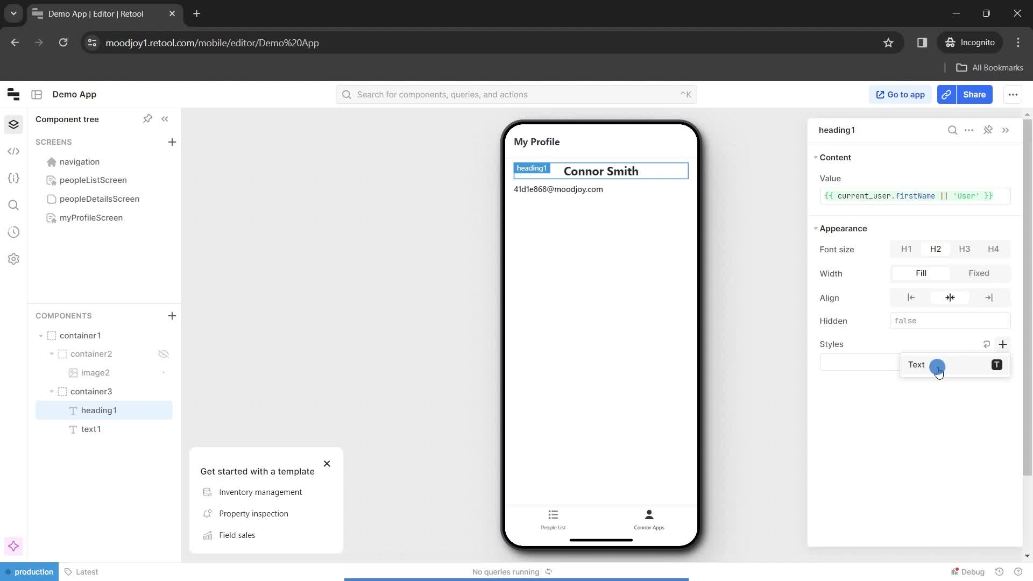Screen dimensions: 1033x581
Task: Click the Value input field
Action: coord(915,195)
